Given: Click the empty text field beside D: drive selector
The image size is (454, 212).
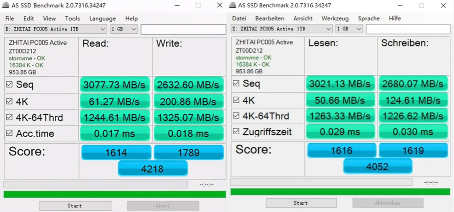Looking at the screenshot, I should pyautogui.click(x=183, y=29).
